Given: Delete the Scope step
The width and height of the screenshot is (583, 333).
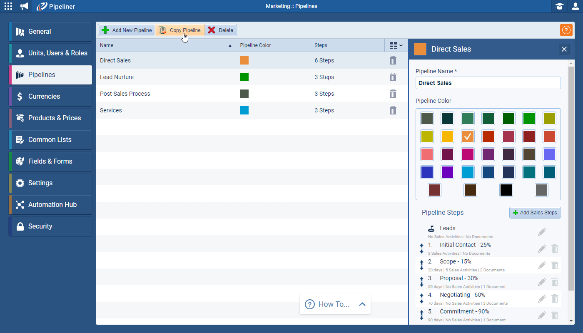Looking at the screenshot, I should tap(555, 265).
